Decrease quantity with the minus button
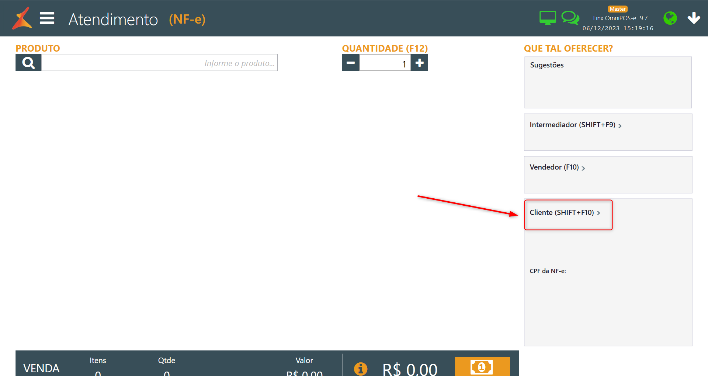 [x=351, y=63]
